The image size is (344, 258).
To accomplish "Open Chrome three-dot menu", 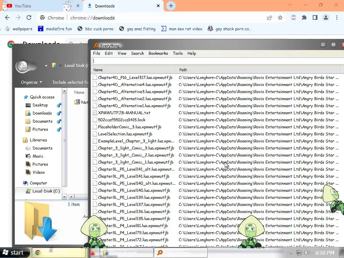I will click(x=337, y=18).
